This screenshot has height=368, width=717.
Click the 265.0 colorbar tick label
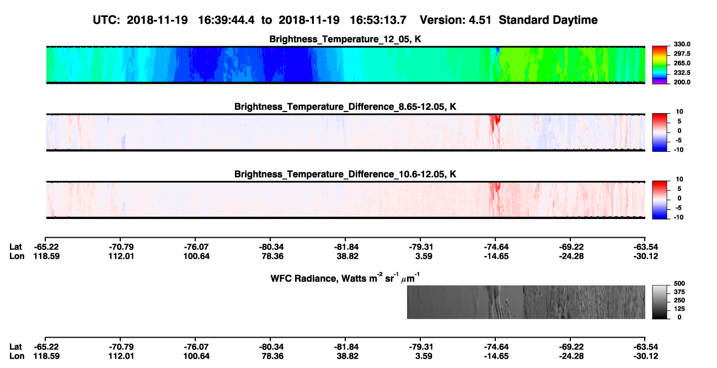point(682,63)
